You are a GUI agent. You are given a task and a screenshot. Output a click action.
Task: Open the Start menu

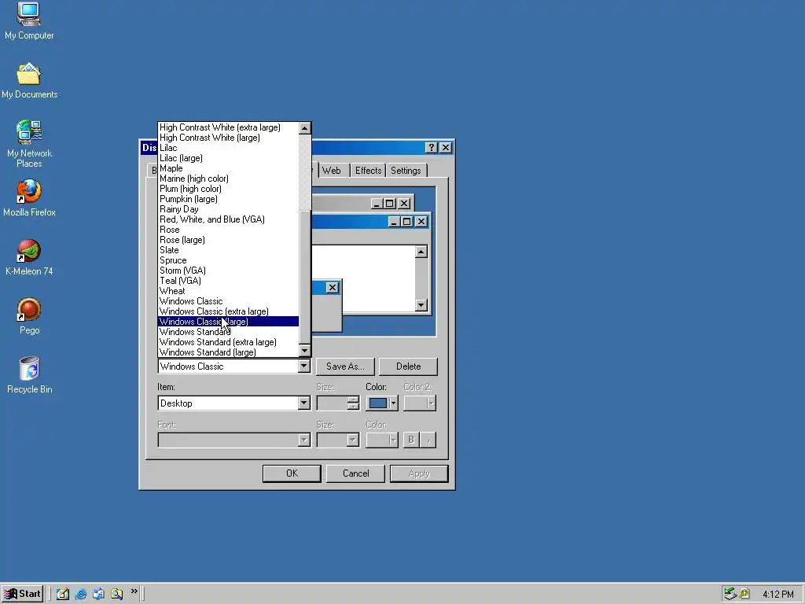(23, 594)
